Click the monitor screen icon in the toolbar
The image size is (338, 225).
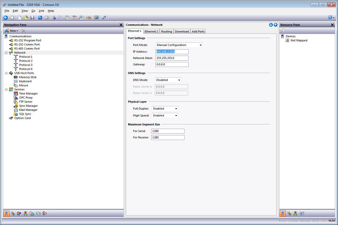pyautogui.click(x=96, y=18)
